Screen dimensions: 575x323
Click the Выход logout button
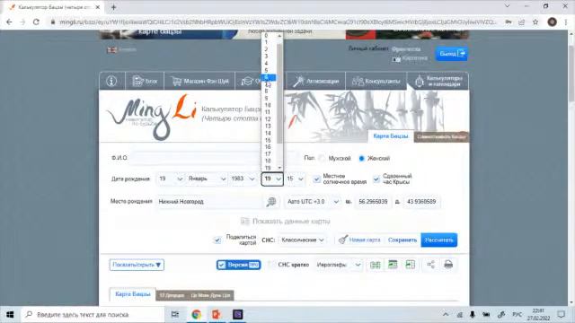click(x=451, y=54)
